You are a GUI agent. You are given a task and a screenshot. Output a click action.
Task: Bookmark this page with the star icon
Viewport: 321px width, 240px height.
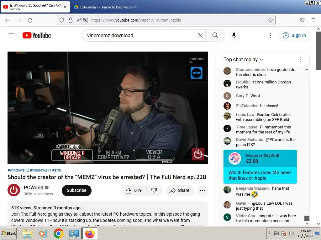click(271, 20)
